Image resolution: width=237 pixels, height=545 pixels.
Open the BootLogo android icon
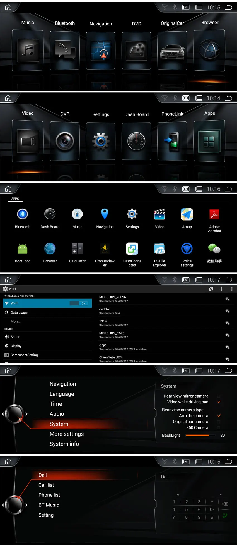coord(23,248)
